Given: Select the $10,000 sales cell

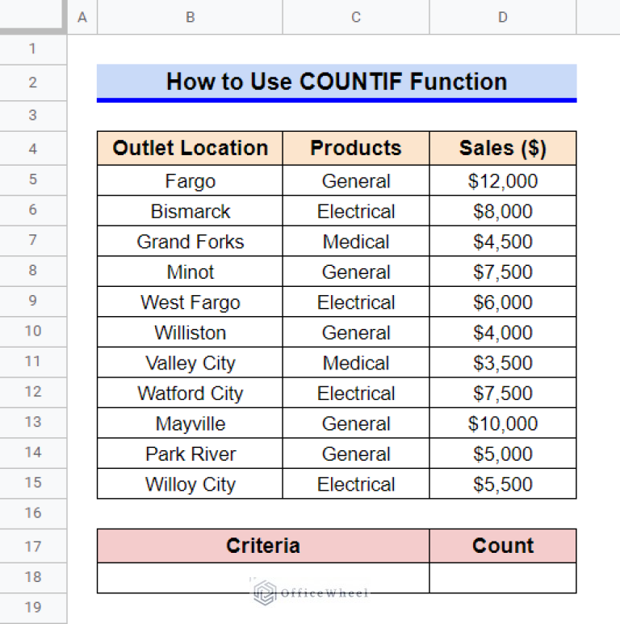Looking at the screenshot, I should point(502,424).
